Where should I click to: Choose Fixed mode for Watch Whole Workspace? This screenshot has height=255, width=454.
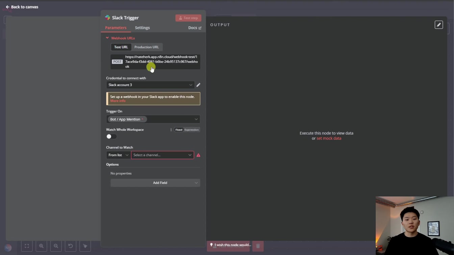coord(179,130)
